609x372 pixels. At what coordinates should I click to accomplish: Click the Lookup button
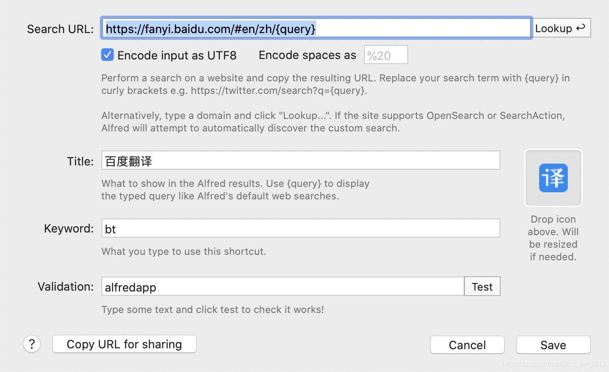562,28
